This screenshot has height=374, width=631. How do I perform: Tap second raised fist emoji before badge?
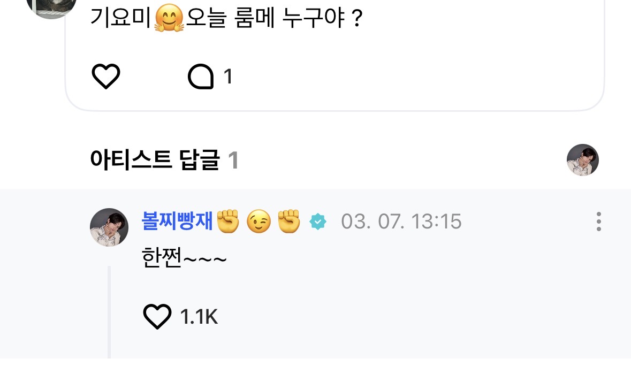[289, 222]
